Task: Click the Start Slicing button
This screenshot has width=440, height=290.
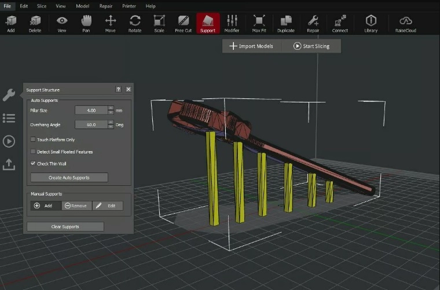Action: point(311,46)
